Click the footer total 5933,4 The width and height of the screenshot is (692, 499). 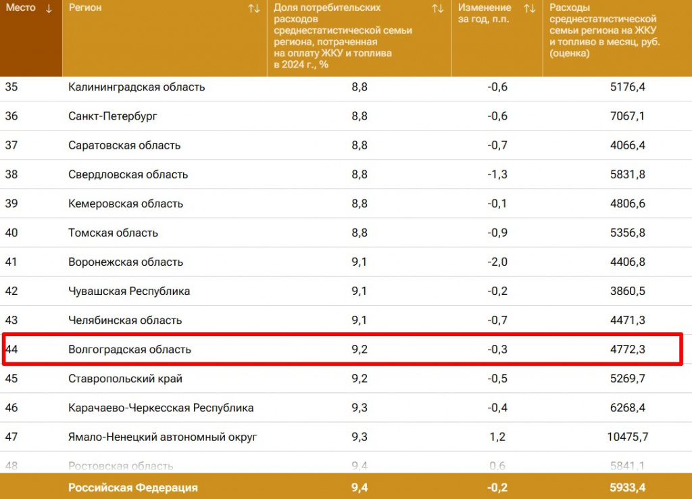[x=628, y=488]
